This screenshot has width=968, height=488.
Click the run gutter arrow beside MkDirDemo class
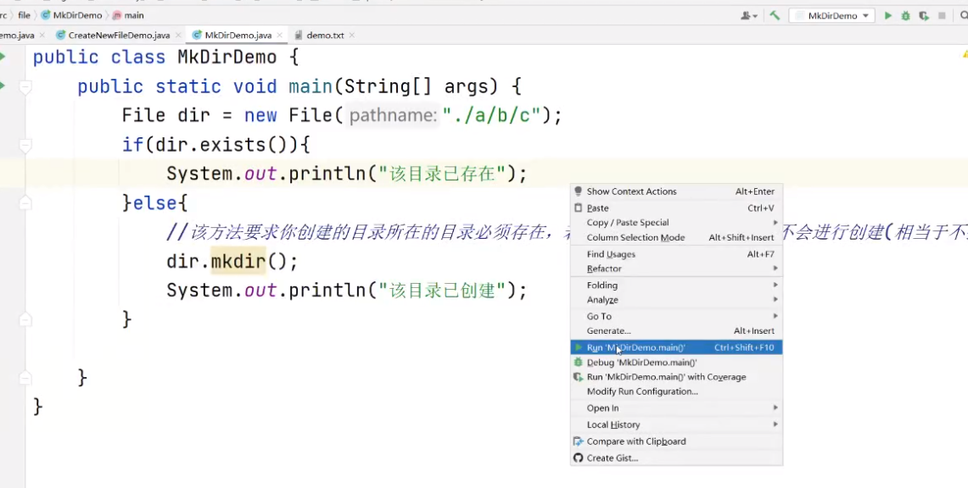click(3, 57)
